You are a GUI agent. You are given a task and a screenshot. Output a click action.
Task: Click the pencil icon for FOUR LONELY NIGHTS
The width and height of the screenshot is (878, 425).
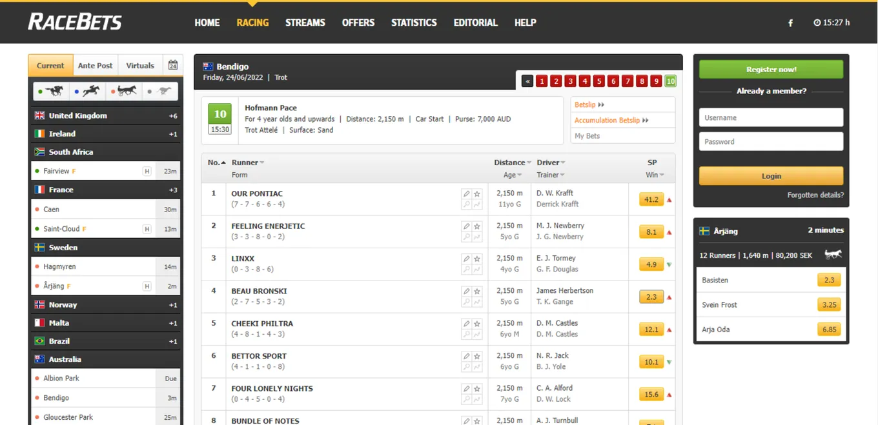tap(466, 389)
